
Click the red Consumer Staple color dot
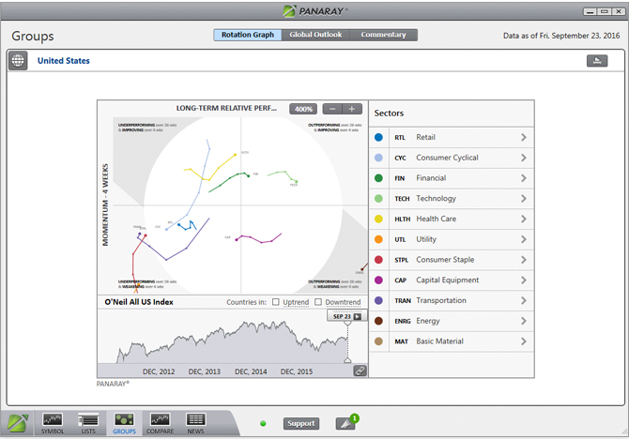(378, 260)
